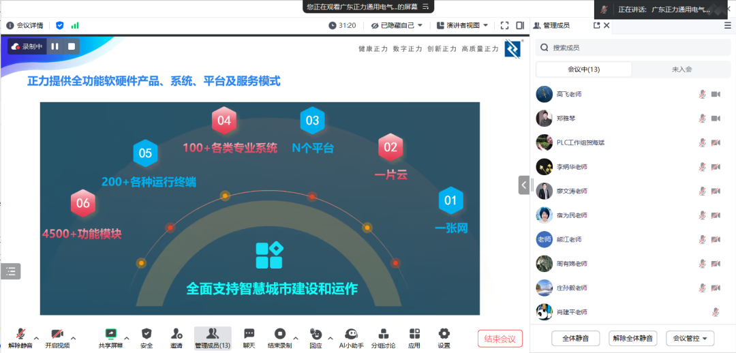
Task: Toggle microphone for 肖建平老师
Action: click(x=716, y=311)
